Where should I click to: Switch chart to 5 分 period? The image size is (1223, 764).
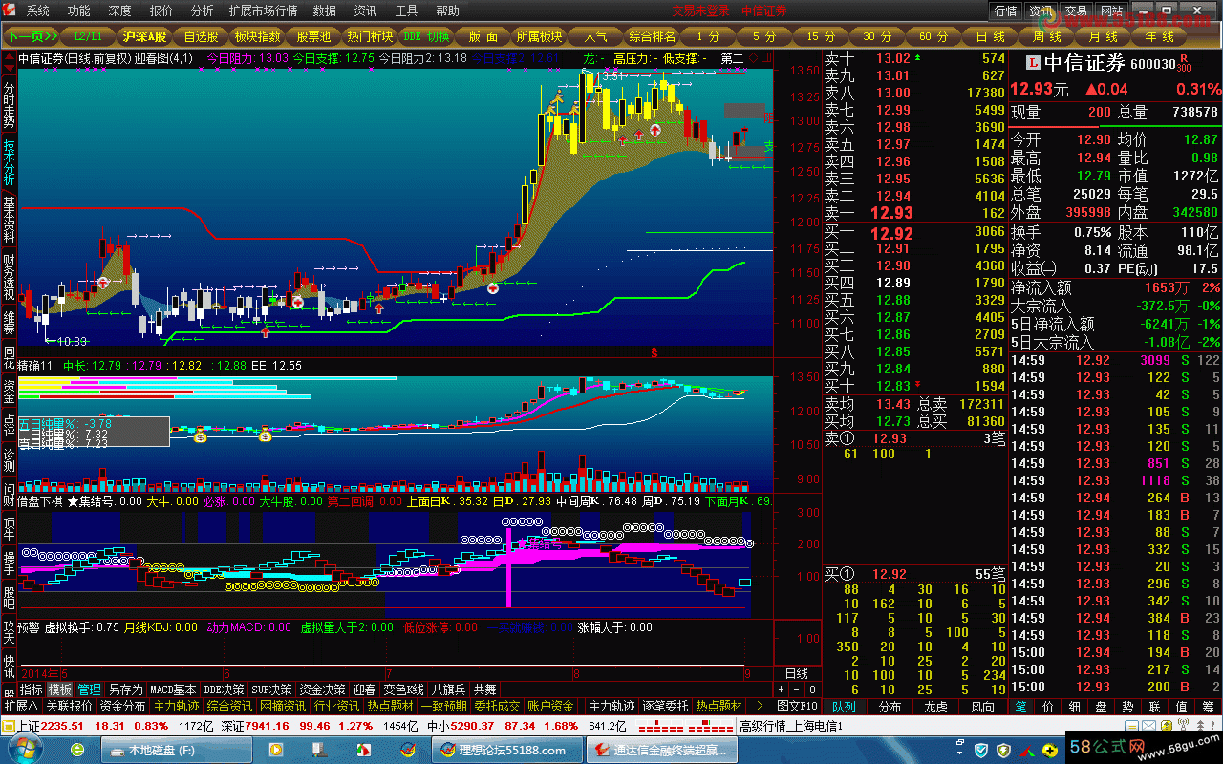pos(765,36)
